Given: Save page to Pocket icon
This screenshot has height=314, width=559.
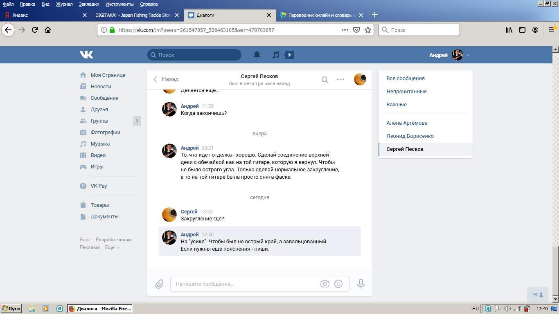Looking at the screenshot, I should (356, 30).
